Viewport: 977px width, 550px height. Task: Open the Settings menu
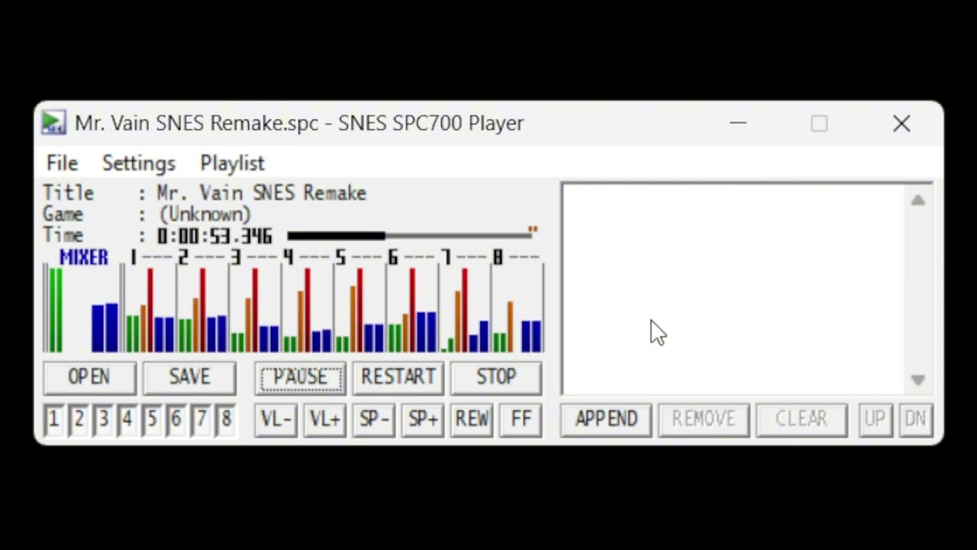[139, 163]
